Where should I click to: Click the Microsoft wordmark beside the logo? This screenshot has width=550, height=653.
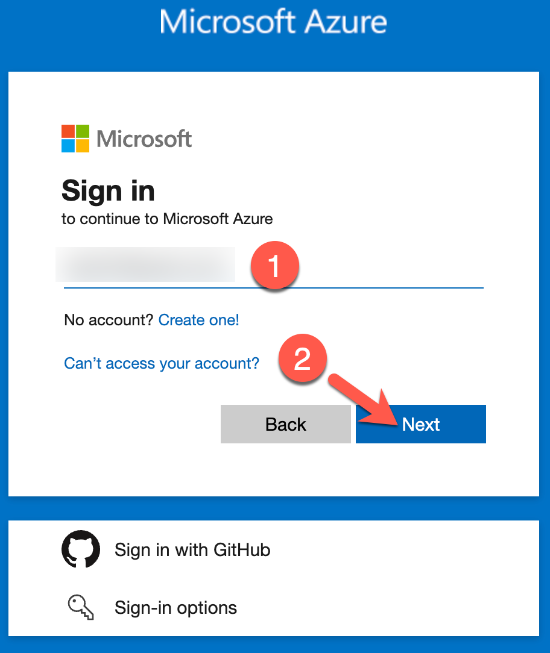click(144, 139)
